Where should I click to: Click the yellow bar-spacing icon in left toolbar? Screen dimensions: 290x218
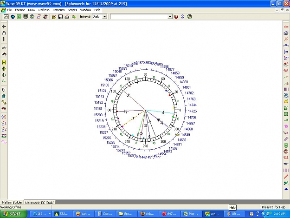point(4,63)
